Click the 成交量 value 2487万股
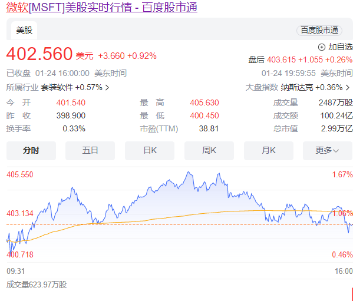This screenshot has width=363, height=301. pos(336,102)
